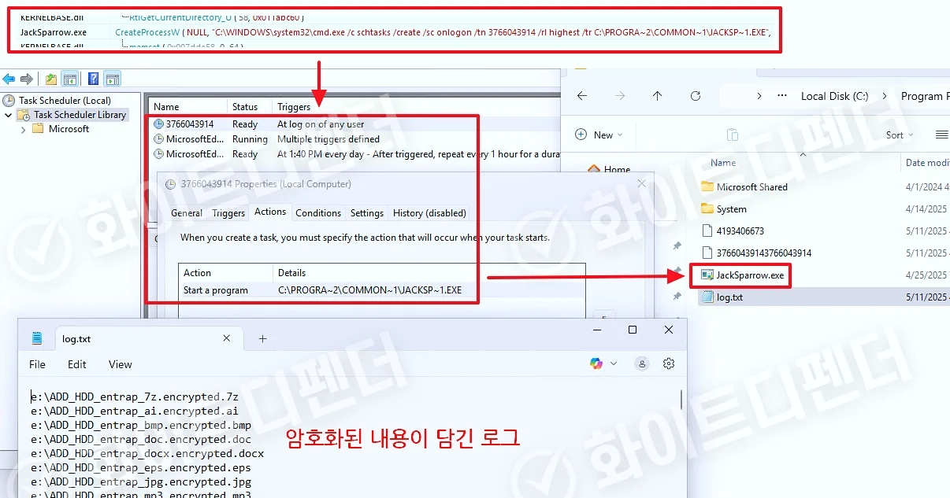Go up a folder with Explorer's up arrow

point(657,96)
